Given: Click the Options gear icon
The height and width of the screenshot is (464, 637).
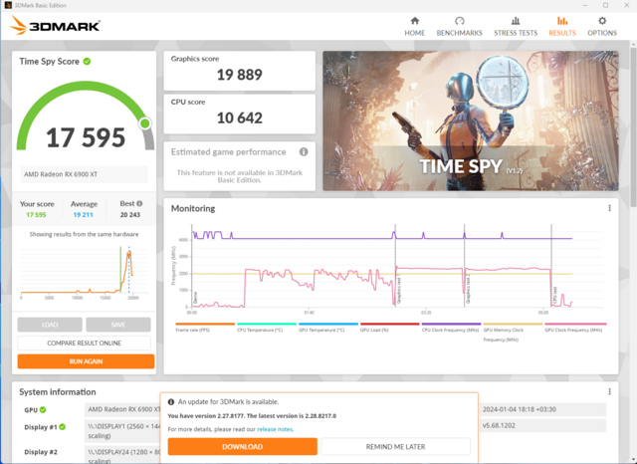Looking at the screenshot, I should (601, 21).
